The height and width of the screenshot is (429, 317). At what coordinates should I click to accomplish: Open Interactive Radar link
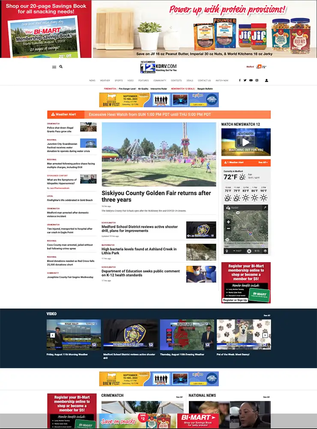(159, 89)
